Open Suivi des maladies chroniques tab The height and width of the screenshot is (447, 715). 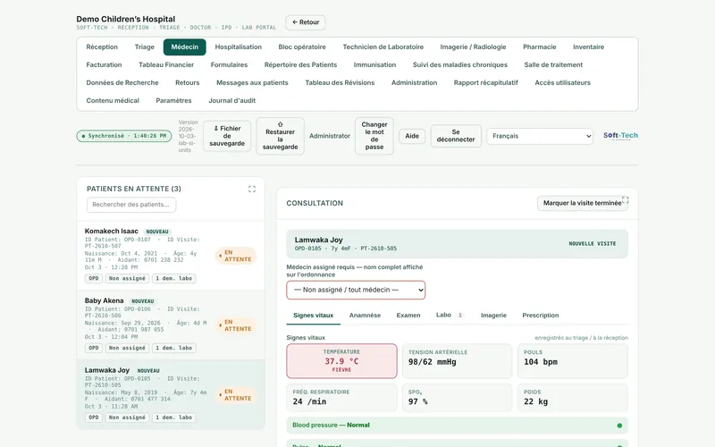(x=460, y=64)
